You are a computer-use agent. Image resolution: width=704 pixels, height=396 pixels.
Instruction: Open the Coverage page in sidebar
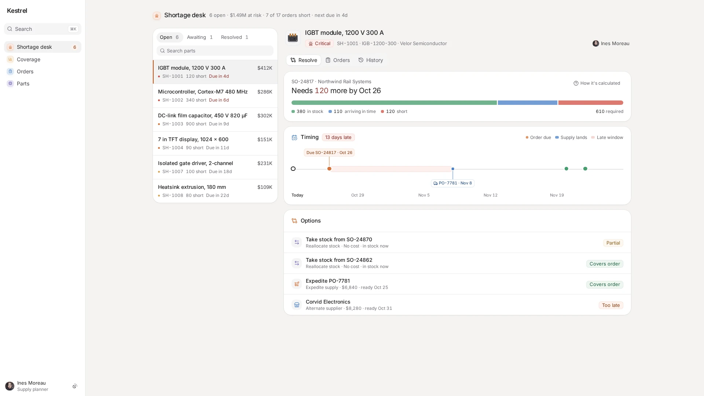(43, 59)
